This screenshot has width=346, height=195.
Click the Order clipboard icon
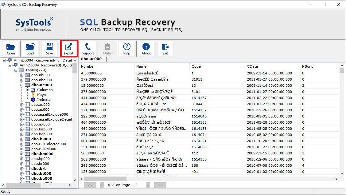click(107, 48)
